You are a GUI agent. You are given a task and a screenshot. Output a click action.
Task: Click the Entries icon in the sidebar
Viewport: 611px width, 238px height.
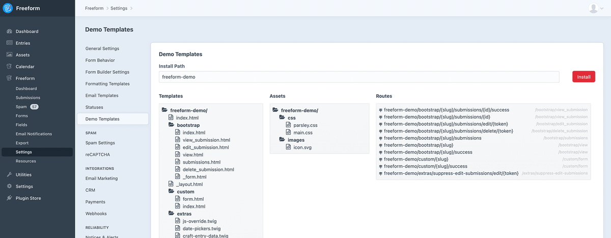point(9,43)
